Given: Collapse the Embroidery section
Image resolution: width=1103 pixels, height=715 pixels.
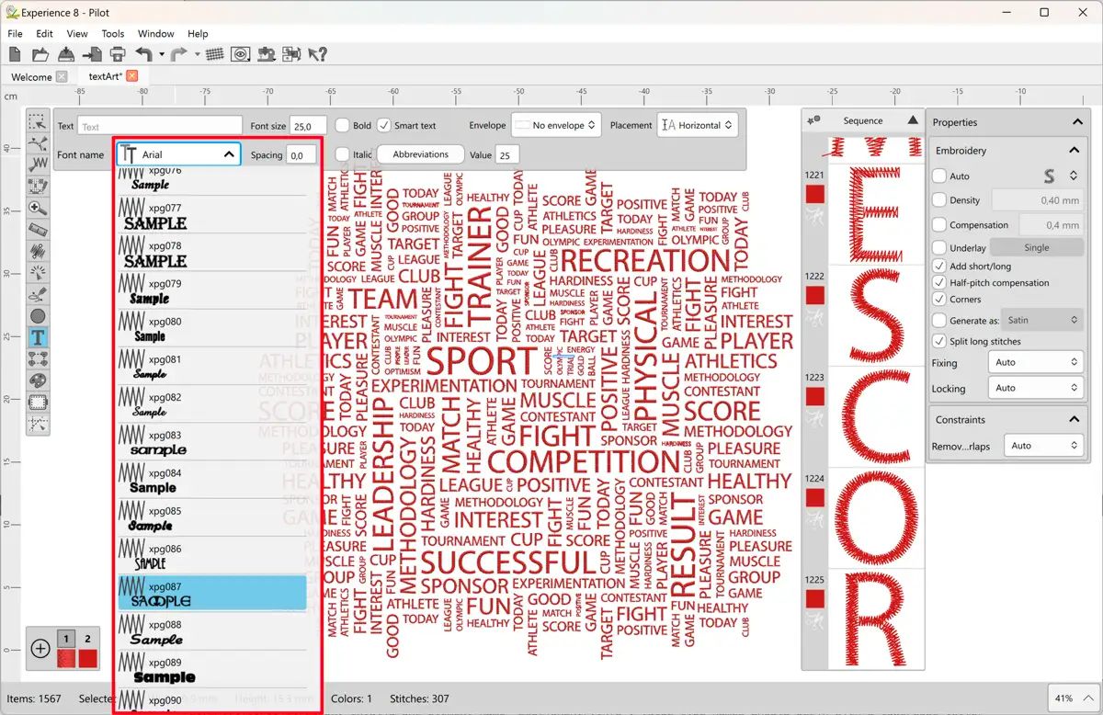Looking at the screenshot, I should click(1073, 150).
